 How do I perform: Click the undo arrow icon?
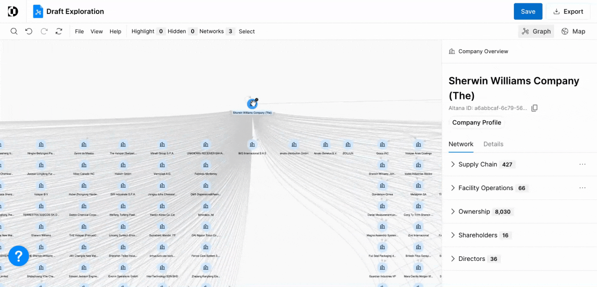[29, 31]
